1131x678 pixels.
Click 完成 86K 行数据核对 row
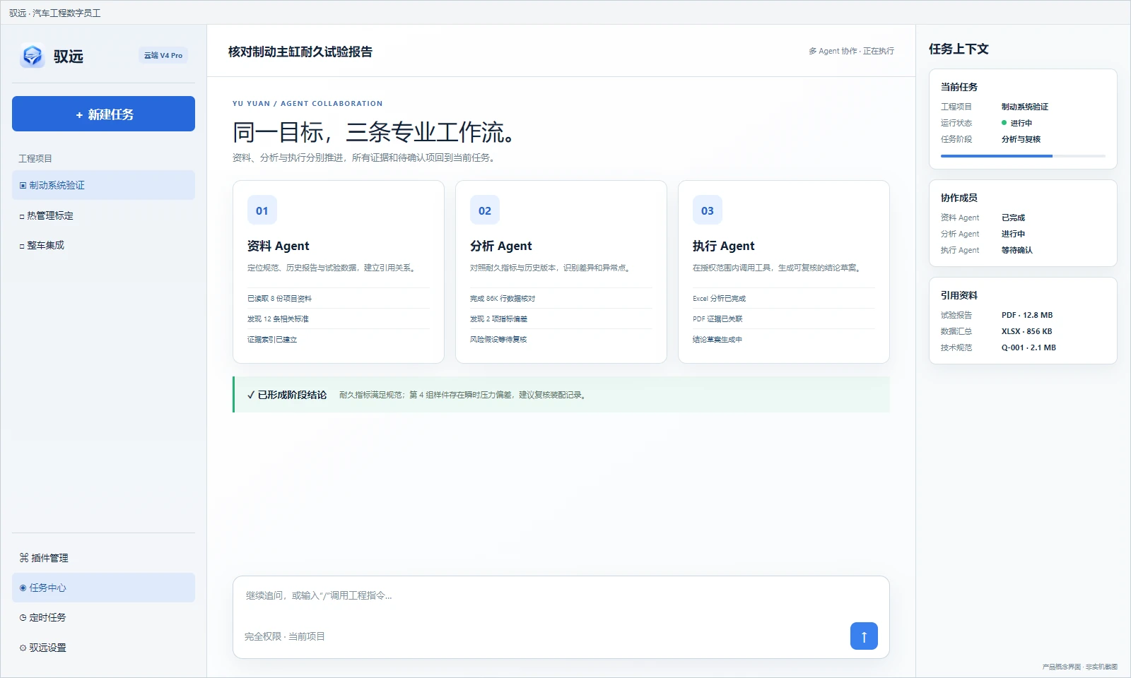click(561, 298)
